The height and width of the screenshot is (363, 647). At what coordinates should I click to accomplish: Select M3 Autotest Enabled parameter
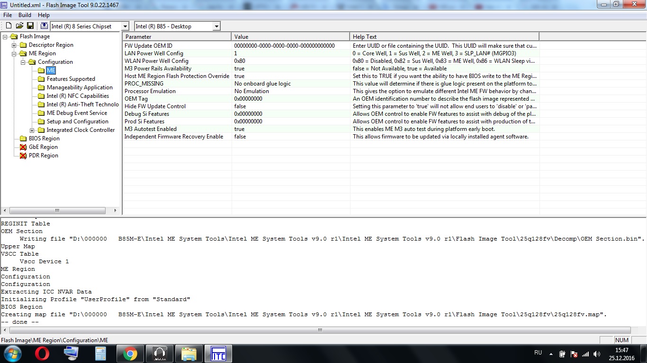pyautogui.click(x=150, y=129)
